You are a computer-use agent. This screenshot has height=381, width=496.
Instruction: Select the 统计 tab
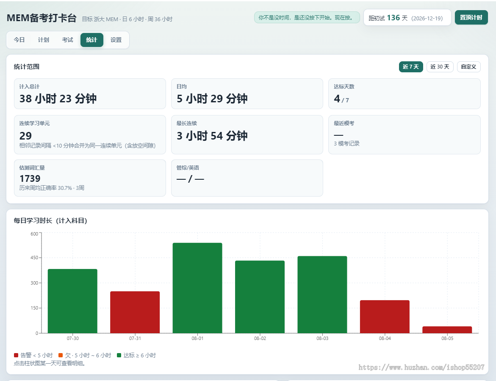tap(92, 40)
